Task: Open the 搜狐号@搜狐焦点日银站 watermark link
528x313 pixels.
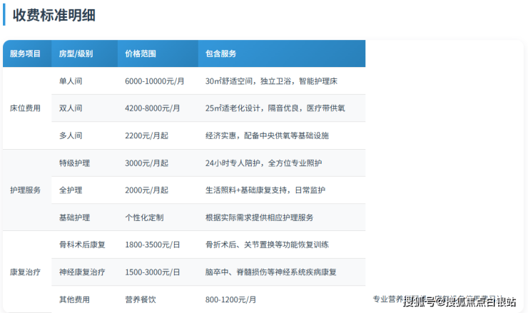Action: [460, 302]
